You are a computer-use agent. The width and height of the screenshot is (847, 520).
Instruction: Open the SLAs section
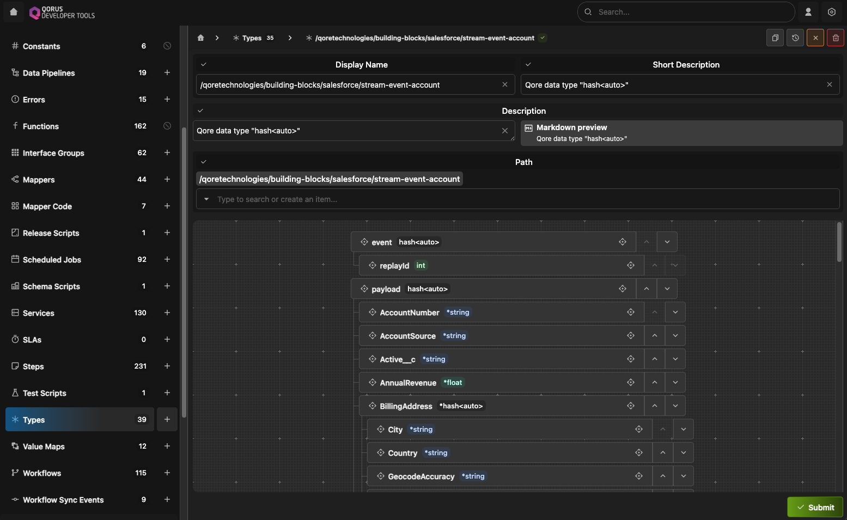click(x=80, y=340)
